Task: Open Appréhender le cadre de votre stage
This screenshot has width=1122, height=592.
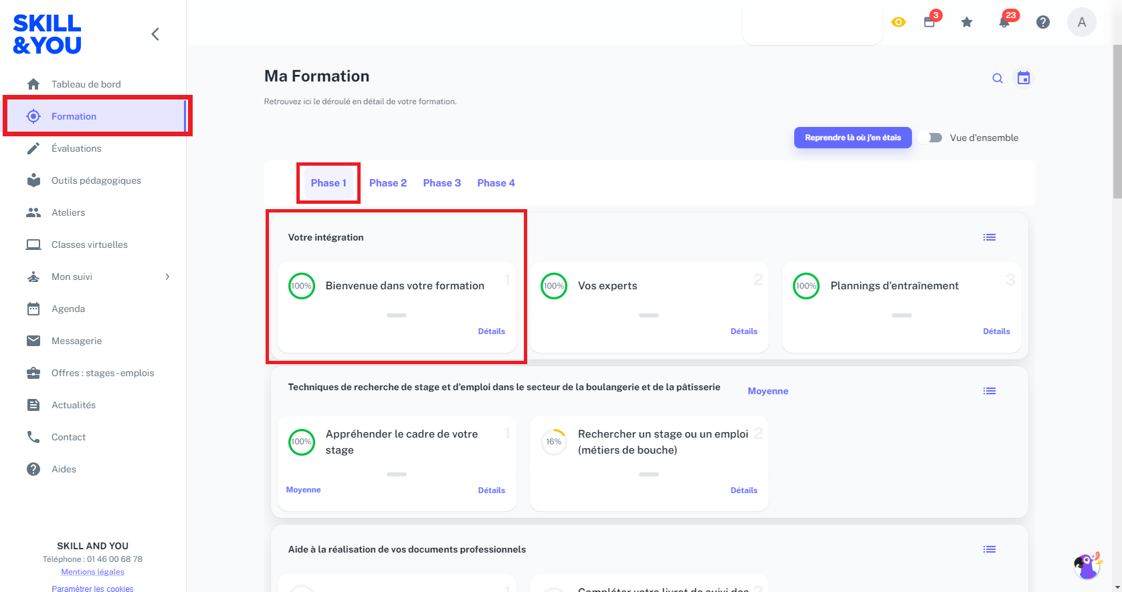Action: pyautogui.click(x=402, y=442)
